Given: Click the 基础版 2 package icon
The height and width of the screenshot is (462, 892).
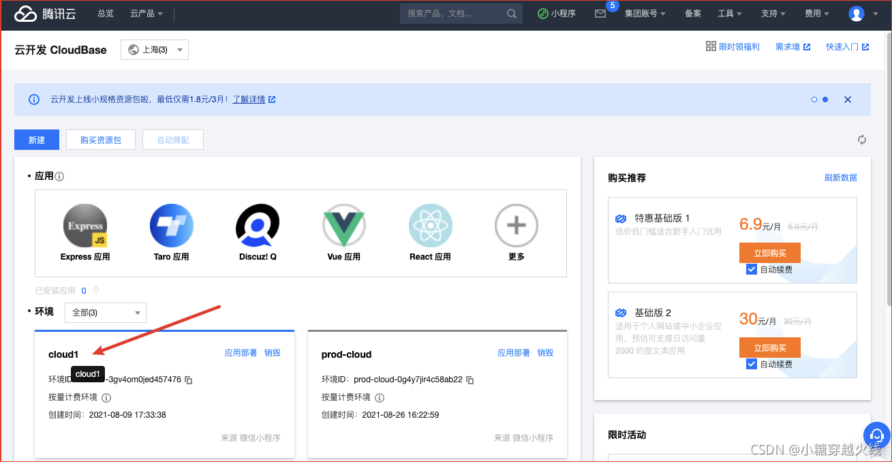Looking at the screenshot, I should click(621, 313).
